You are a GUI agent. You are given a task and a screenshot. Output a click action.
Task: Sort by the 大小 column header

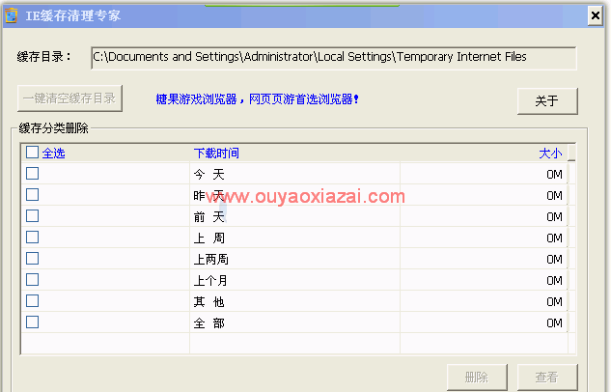click(550, 154)
